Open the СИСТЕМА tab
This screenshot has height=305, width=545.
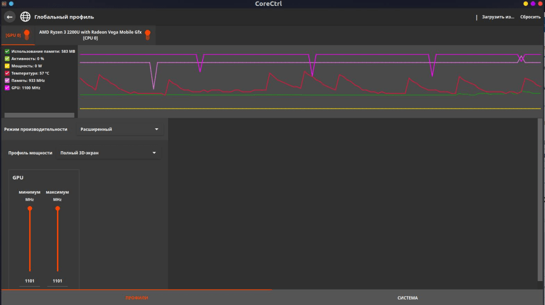[x=408, y=298]
